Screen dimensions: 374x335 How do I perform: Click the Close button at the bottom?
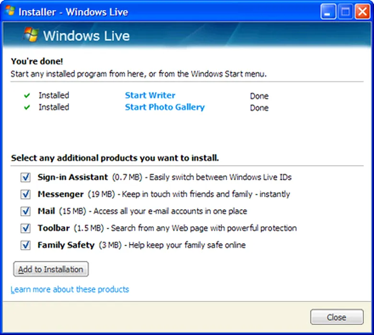(337, 317)
